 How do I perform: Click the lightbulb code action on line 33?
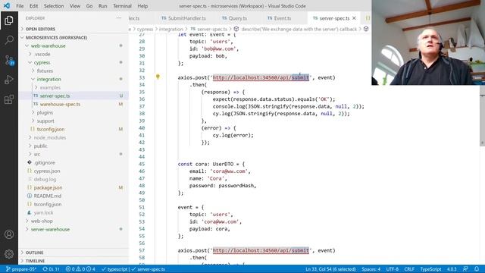click(158, 77)
